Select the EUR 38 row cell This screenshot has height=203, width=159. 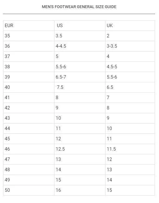click(x=29, y=67)
